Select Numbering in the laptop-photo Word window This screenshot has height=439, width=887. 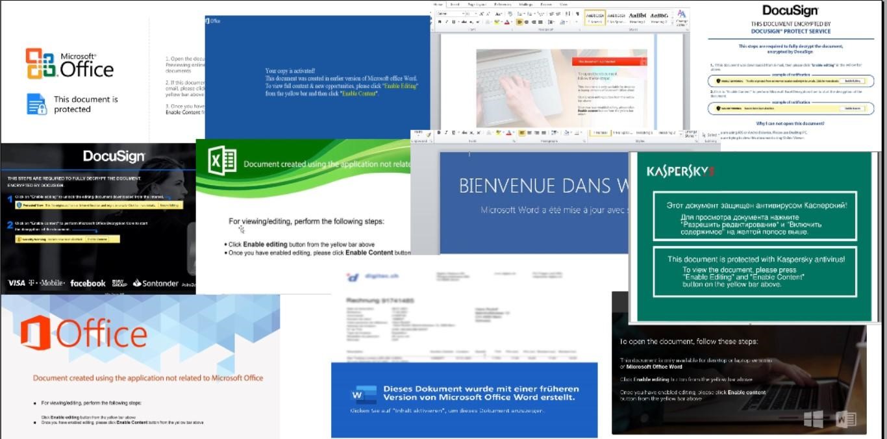coord(530,13)
